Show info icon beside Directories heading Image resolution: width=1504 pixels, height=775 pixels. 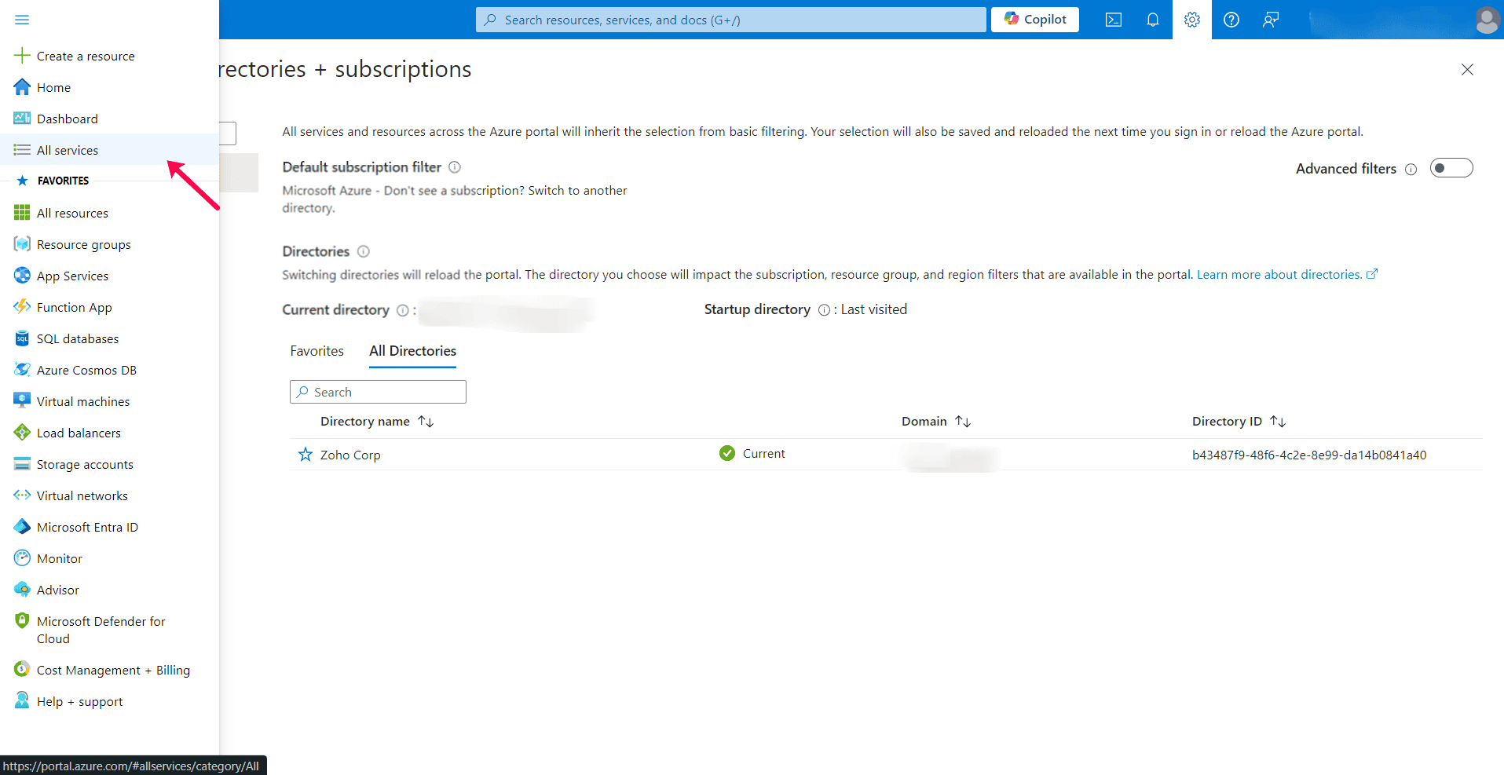click(x=364, y=251)
